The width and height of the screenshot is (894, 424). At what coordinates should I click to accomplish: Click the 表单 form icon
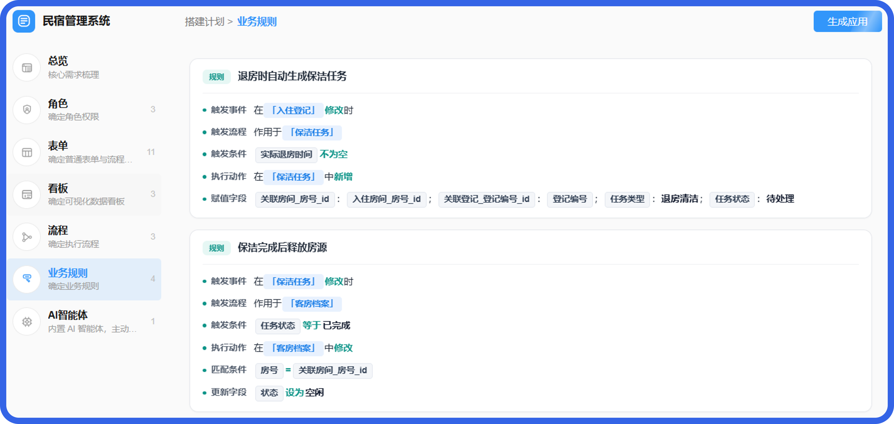click(x=27, y=152)
